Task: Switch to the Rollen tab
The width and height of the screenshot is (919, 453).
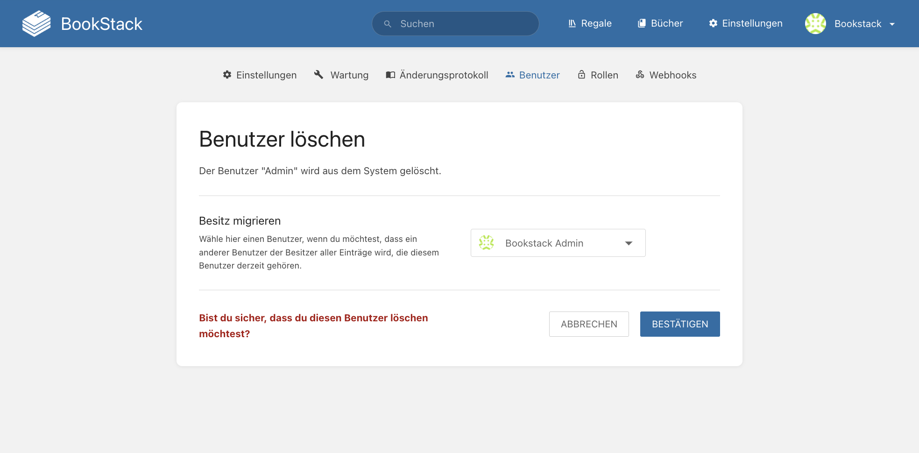Action: click(604, 75)
